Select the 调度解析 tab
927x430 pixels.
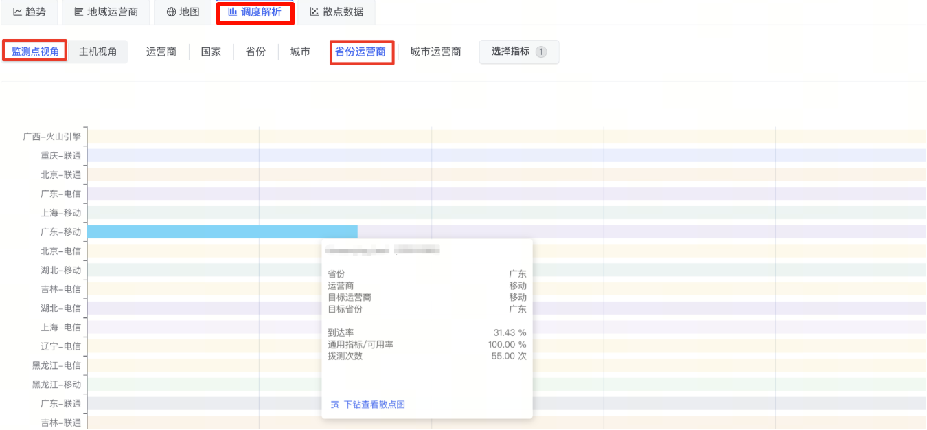pos(255,12)
